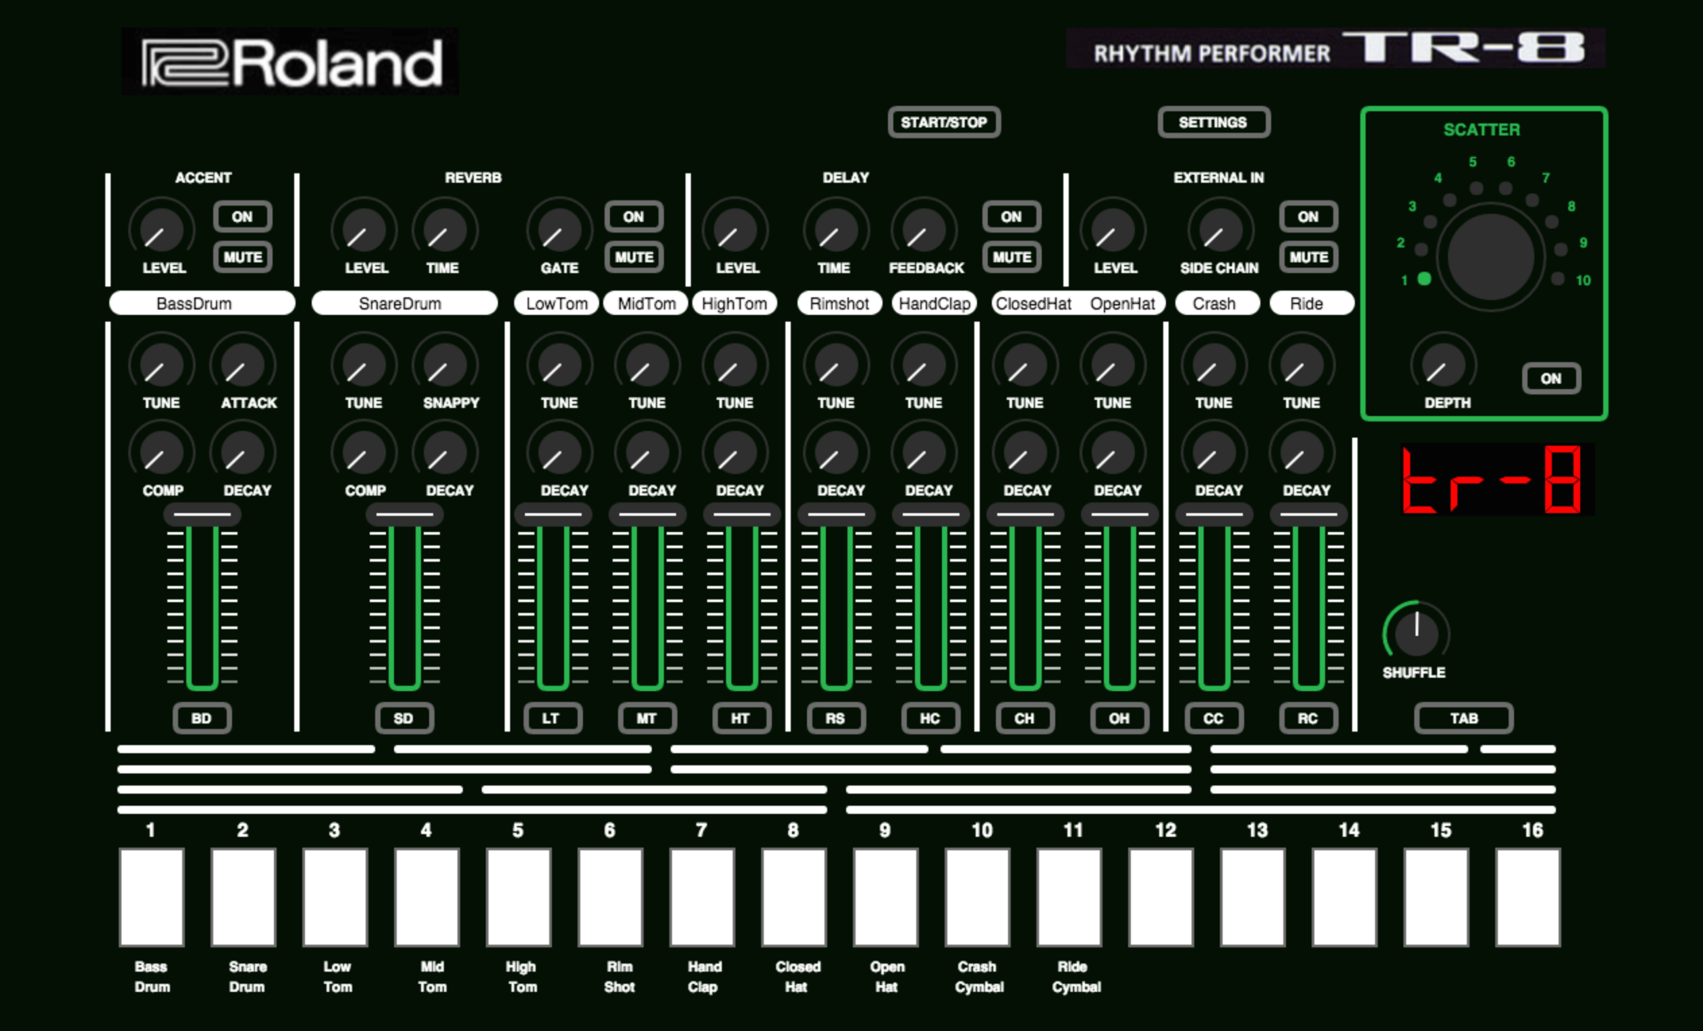Click the SnareDrum COMP knob

364,452
